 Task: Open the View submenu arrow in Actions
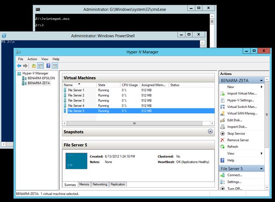coord(262,153)
